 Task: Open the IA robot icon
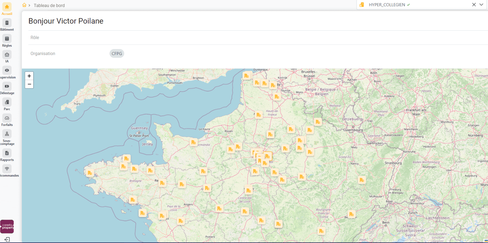[x=7, y=54]
